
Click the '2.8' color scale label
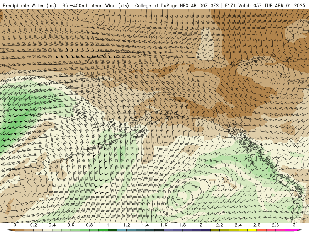tap(275, 225)
